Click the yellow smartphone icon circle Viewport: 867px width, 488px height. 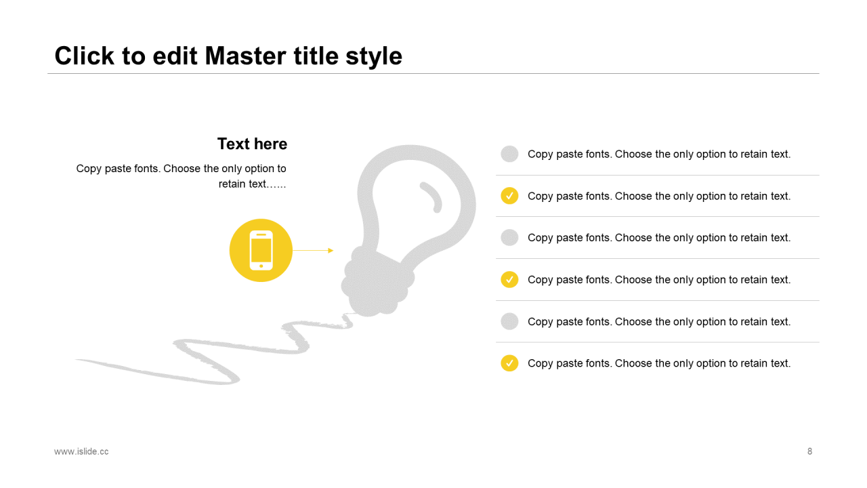coord(261,250)
